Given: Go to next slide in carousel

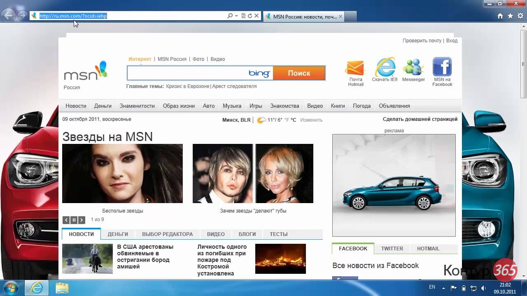Looking at the screenshot, I should click(x=82, y=220).
